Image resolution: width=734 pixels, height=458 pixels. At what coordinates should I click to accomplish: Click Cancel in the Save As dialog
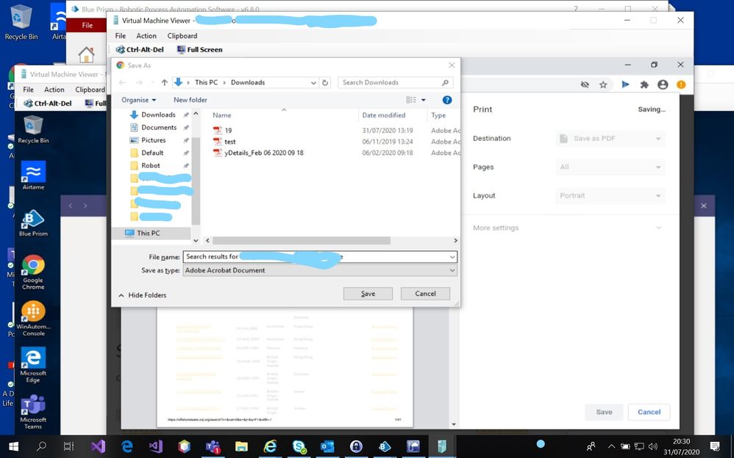point(425,294)
